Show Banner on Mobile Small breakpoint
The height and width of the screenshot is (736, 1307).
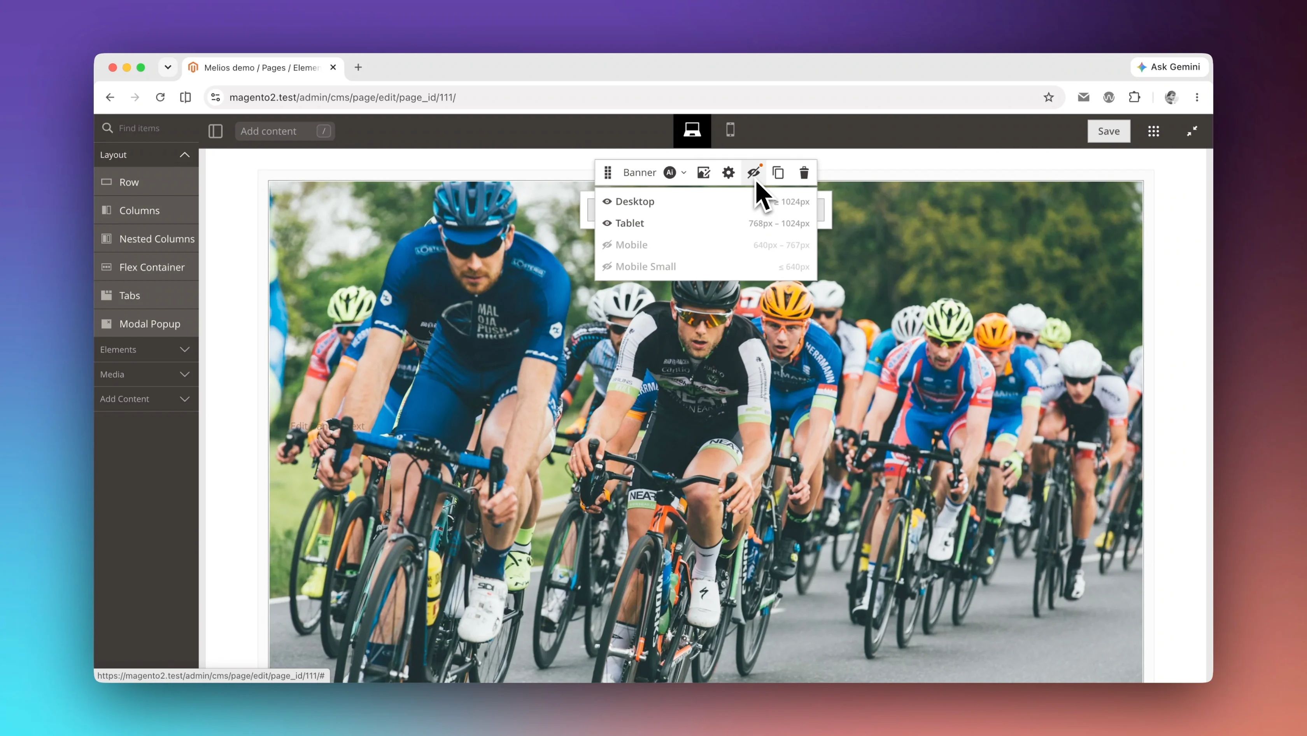click(x=706, y=267)
